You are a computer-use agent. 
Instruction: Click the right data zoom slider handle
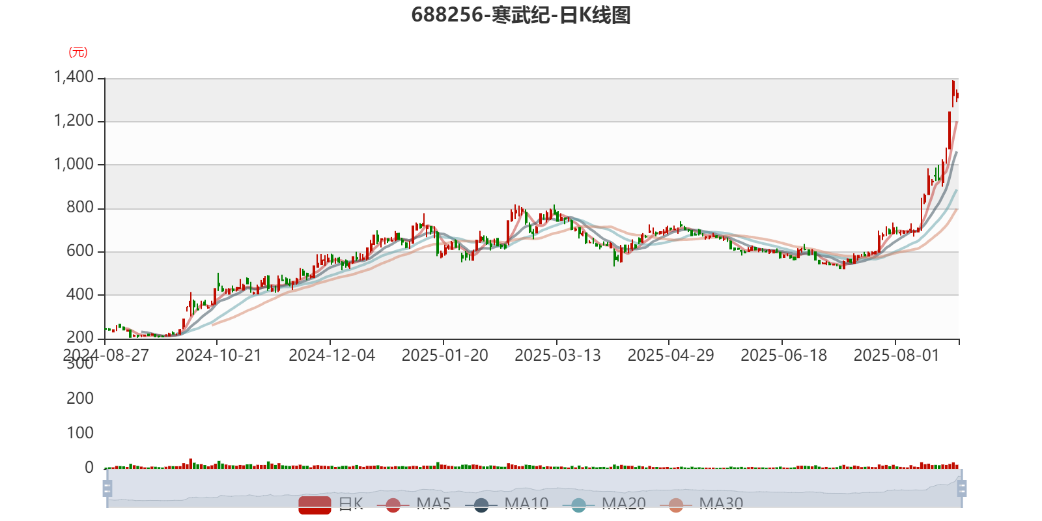[x=962, y=488]
